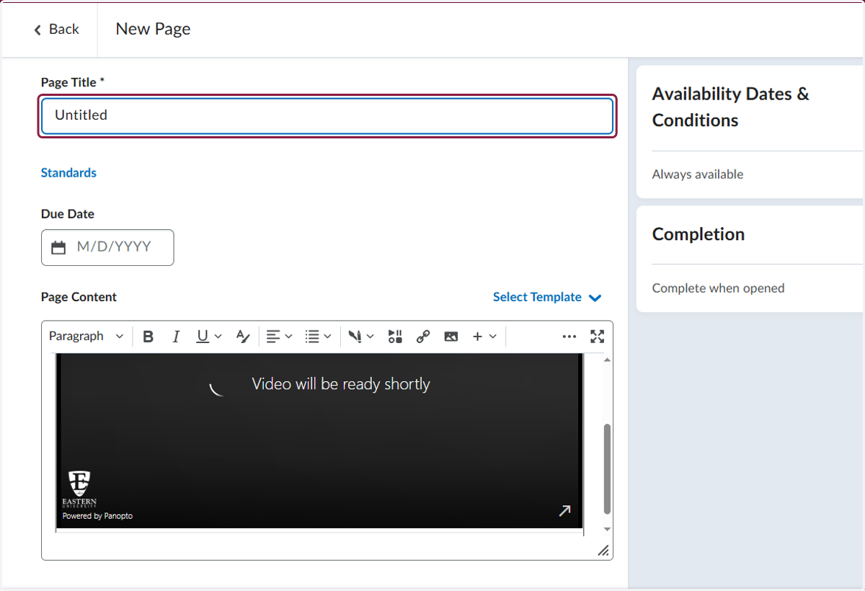Open the format painter dropdown

(x=360, y=337)
